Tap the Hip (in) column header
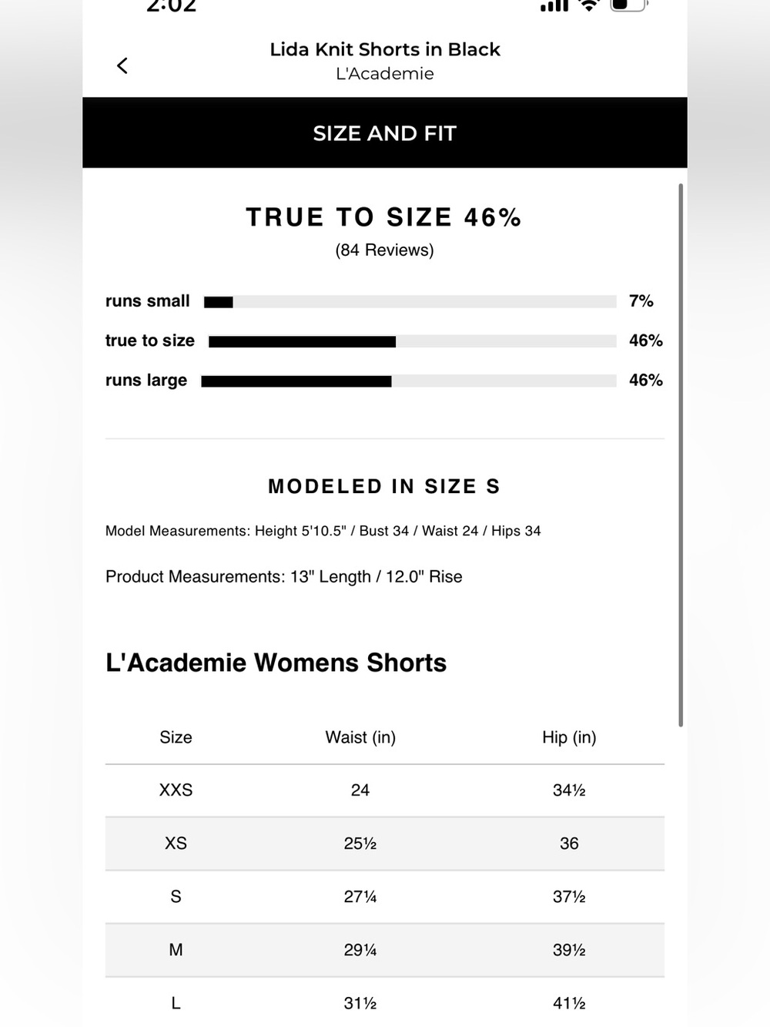The image size is (770, 1027). (x=569, y=737)
